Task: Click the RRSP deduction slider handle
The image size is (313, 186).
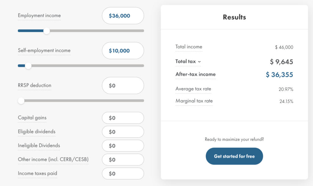Action: point(21,101)
